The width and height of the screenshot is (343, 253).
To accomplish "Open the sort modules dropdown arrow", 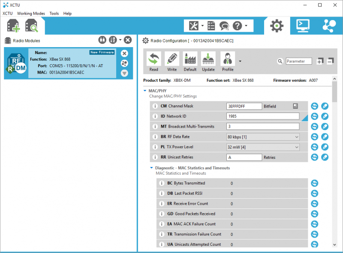I will coord(120,40).
